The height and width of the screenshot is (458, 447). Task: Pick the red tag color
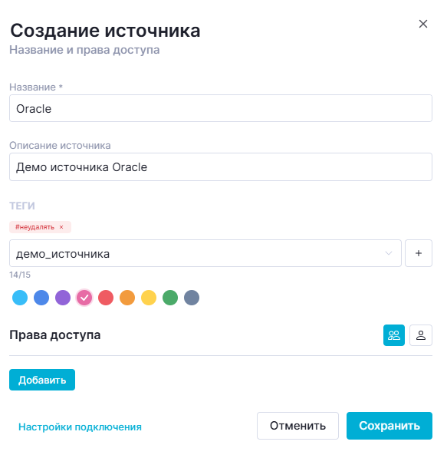point(106,298)
